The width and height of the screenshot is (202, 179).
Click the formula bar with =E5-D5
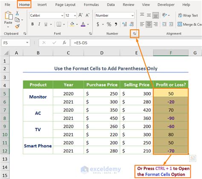coord(136,43)
